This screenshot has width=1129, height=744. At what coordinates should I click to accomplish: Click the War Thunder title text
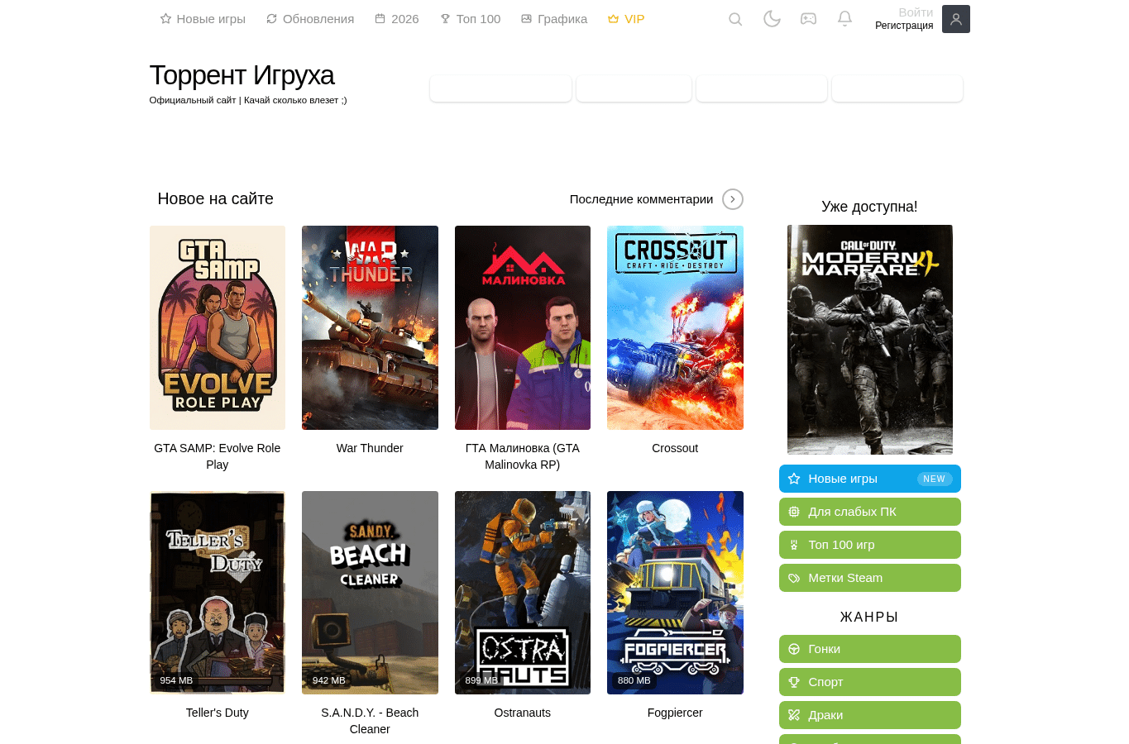[370, 448]
